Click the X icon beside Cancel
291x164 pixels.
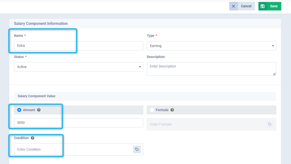(x=233, y=6)
